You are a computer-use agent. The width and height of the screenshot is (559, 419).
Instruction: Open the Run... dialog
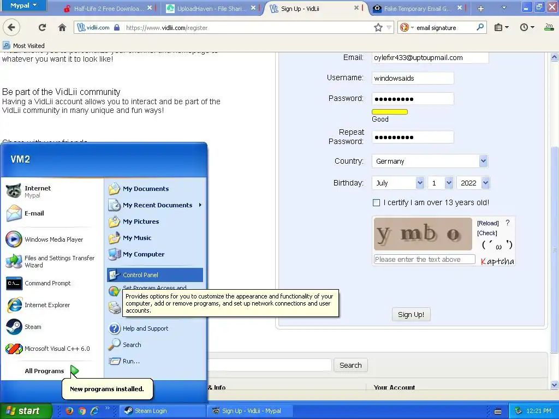tap(124, 361)
